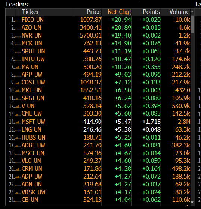
Task: Select the V UN ticker
Action: (28, 106)
